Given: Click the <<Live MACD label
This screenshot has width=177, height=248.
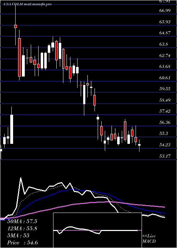Looking at the screenshot, I should (149, 239).
